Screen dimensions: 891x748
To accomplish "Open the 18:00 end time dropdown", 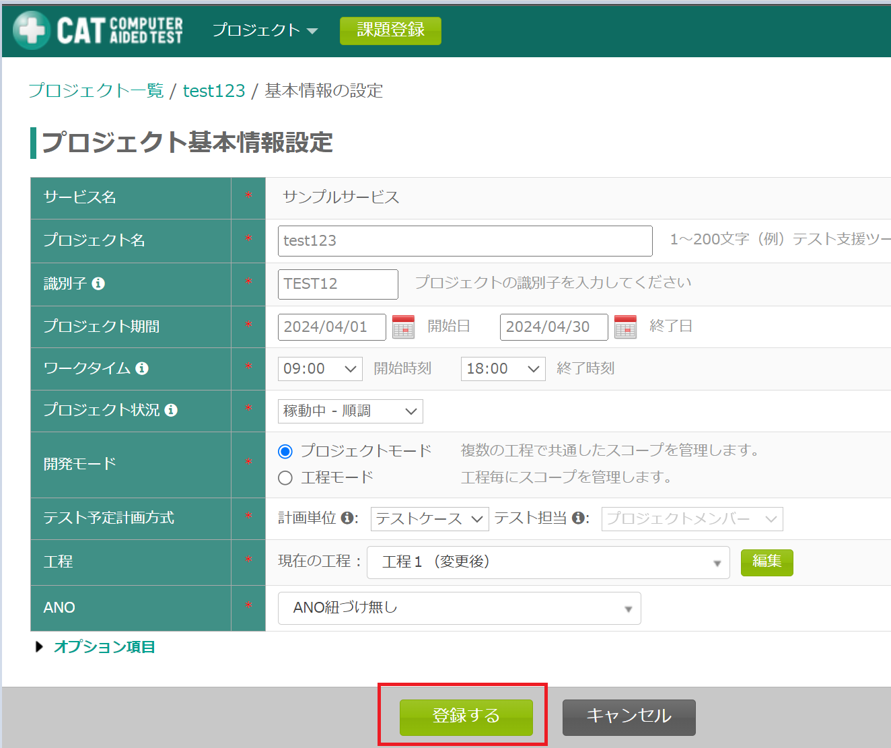I will pos(503,369).
